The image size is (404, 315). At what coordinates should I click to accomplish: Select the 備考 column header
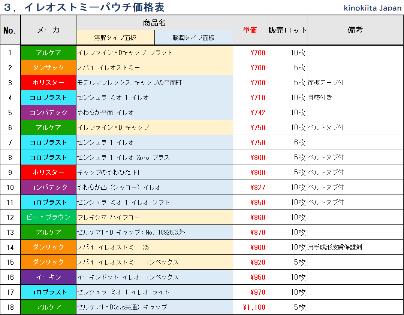[355, 30]
